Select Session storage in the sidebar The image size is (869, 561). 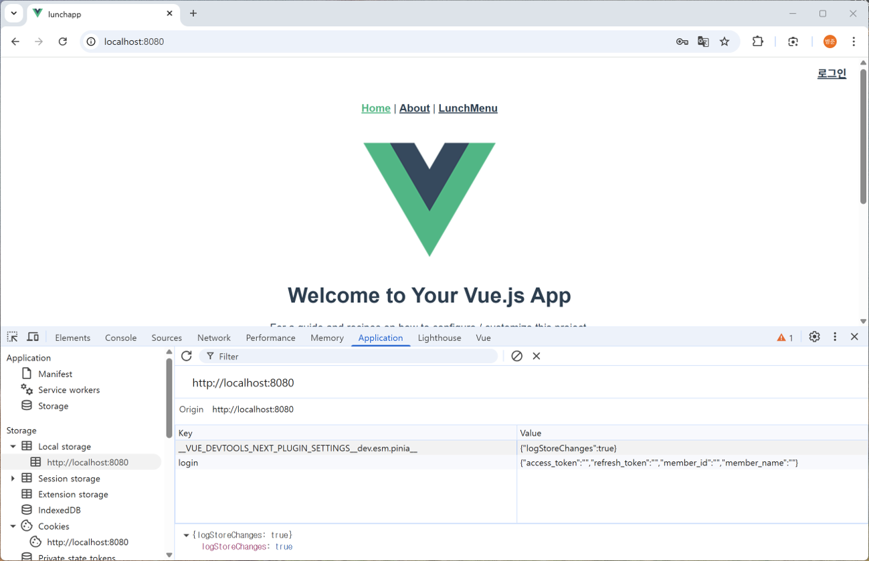tap(69, 478)
